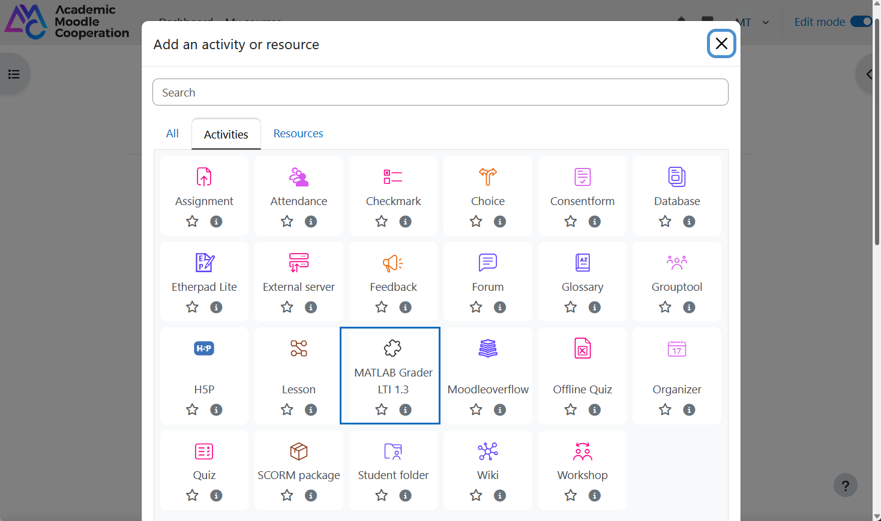Select the External server icon
The height and width of the screenshot is (521, 881).
click(x=299, y=263)
